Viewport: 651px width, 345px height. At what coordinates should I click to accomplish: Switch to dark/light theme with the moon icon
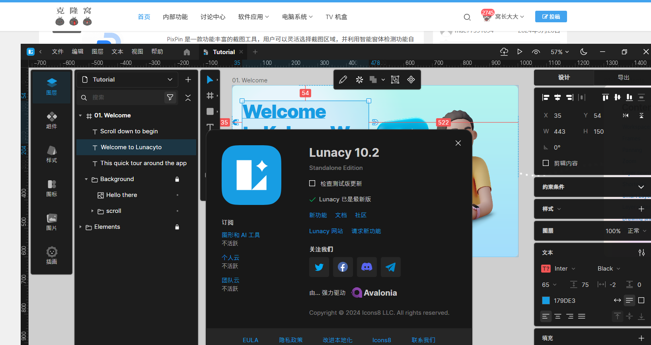click(584, 52)
